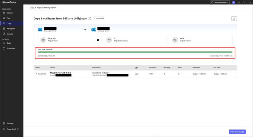The image size is (253, 137).
Task: Click the destination Exchange Online icon
Action: pyautogui.click(x=93, y=30)
